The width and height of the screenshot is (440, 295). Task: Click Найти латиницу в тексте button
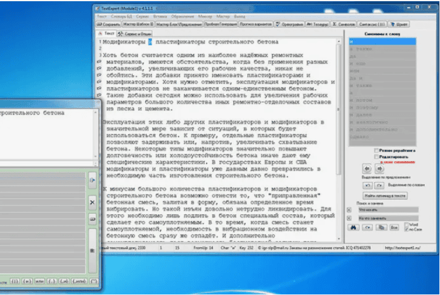[x=385, y=196]
